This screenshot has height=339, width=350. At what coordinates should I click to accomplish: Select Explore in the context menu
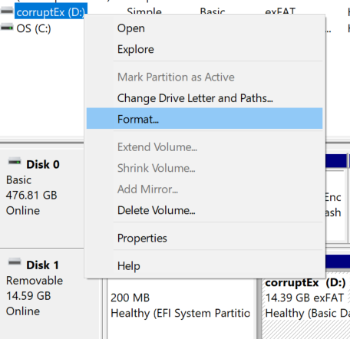204,49
